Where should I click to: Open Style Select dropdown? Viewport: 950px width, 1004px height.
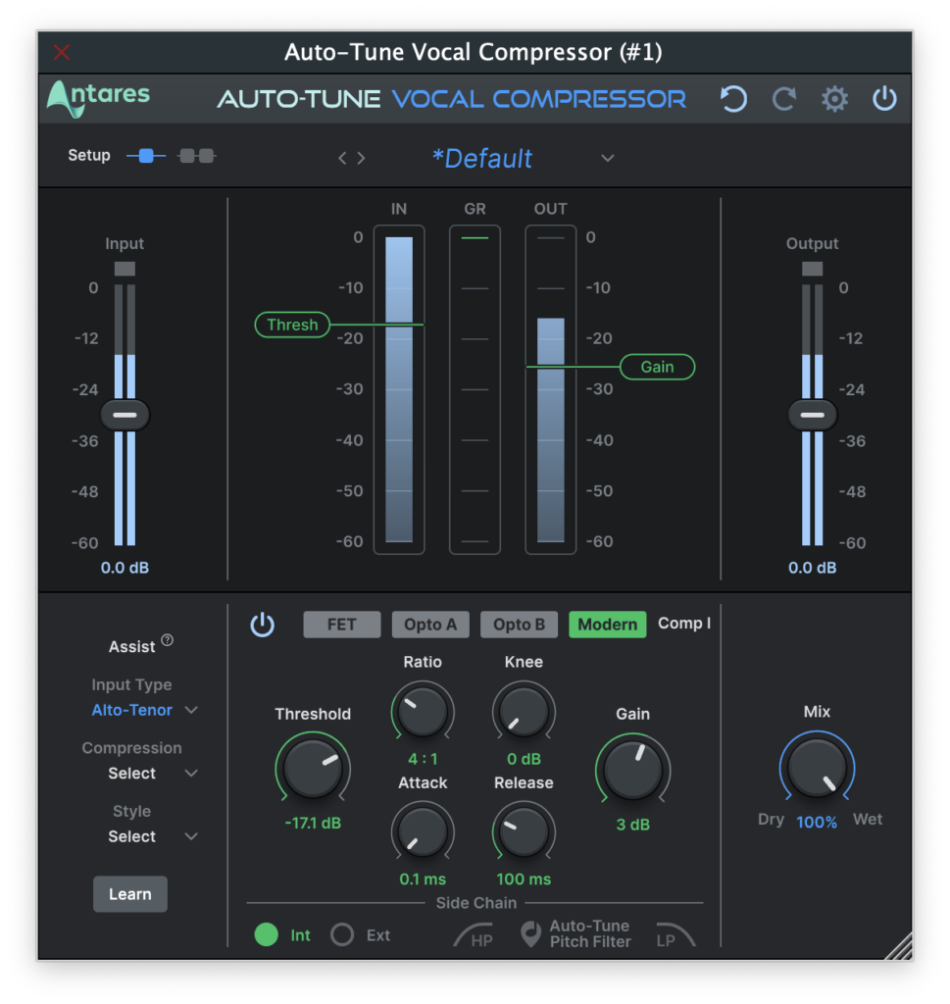coord(152,837)
